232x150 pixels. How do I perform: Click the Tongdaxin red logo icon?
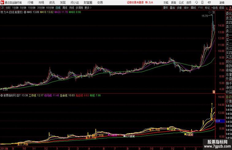2,2
